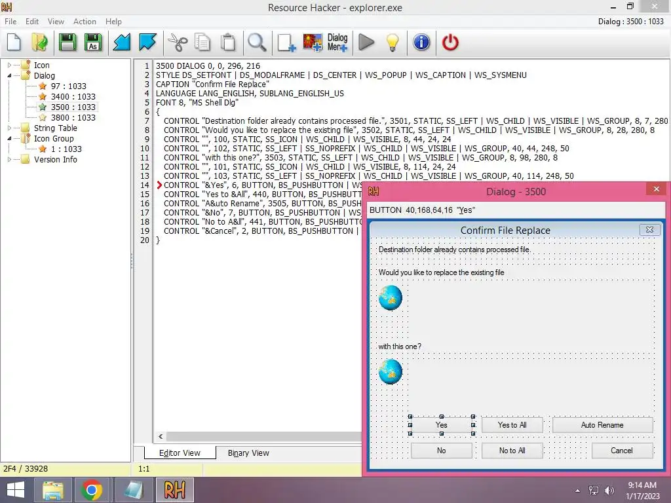671x503 pixels.
Task: Select dialog resource 3400 : 1033
Action: [x=73, y=97]
